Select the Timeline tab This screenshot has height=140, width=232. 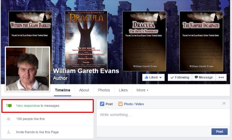coord(63,90)
